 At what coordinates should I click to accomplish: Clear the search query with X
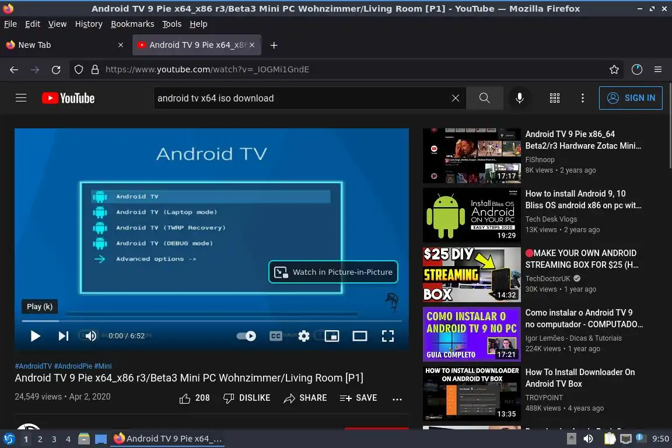pos(456,98)
